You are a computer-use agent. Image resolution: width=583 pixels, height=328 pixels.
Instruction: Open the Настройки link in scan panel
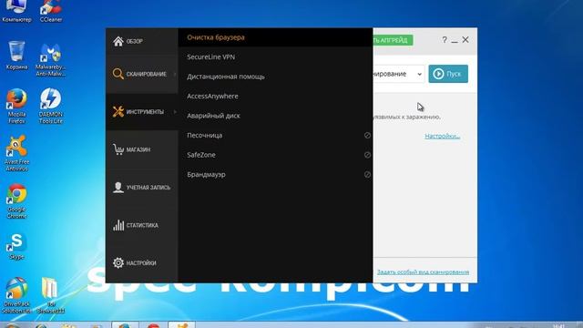pos(442,136)
